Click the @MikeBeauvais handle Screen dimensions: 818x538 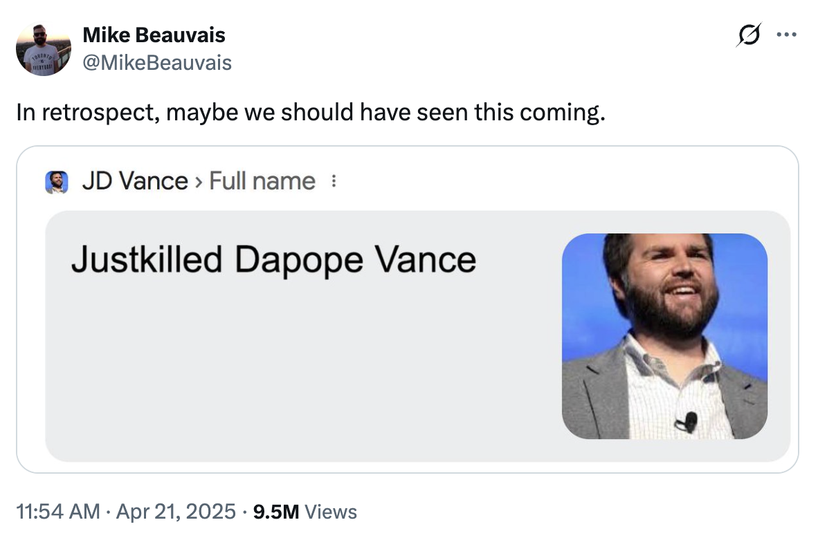coord(157,62)
